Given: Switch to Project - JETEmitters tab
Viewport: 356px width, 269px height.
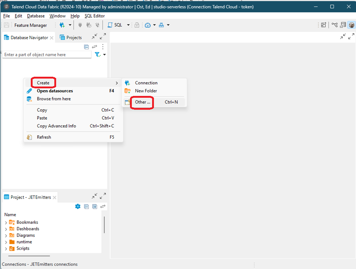Looking at the screenshot, I should click(28, 197).
